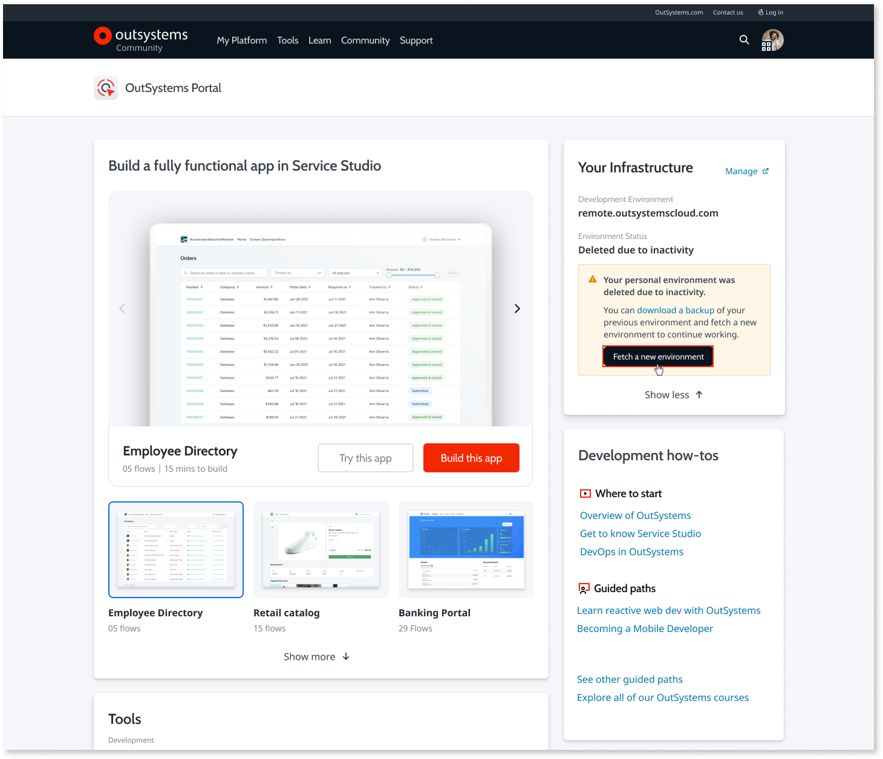Click the OutSystems Community logo
This screenshot has width=883, height=759.
(141, 40)
